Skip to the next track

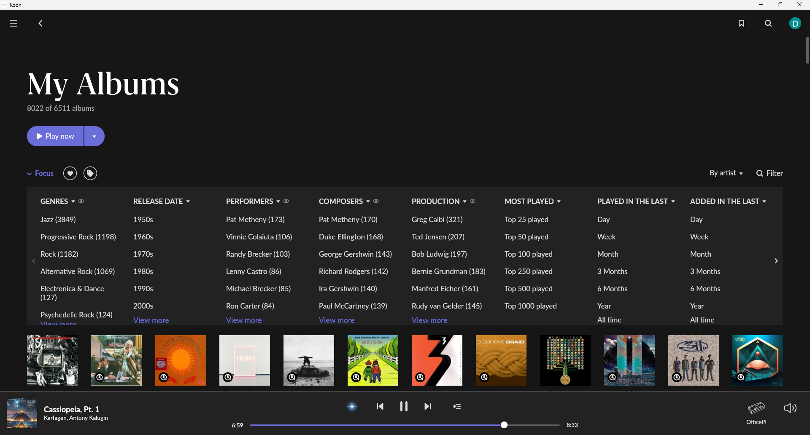[x=427, y=406]
